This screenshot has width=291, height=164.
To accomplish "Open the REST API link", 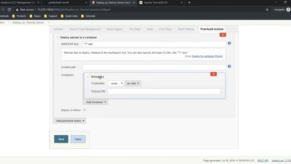I will [263, 160].
